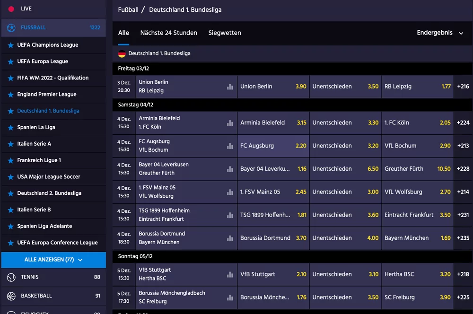
Task: Select Hertha BSC odds 3.20
Action: click(418, 274)
